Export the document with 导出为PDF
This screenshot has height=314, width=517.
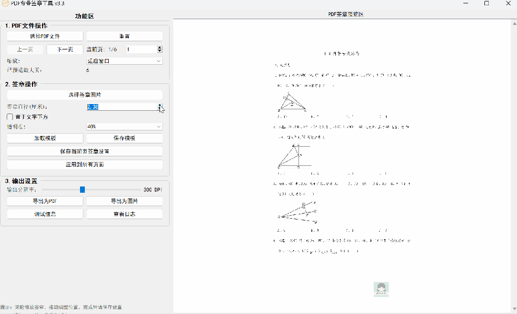pyautogui.click(x=45, y=201)
